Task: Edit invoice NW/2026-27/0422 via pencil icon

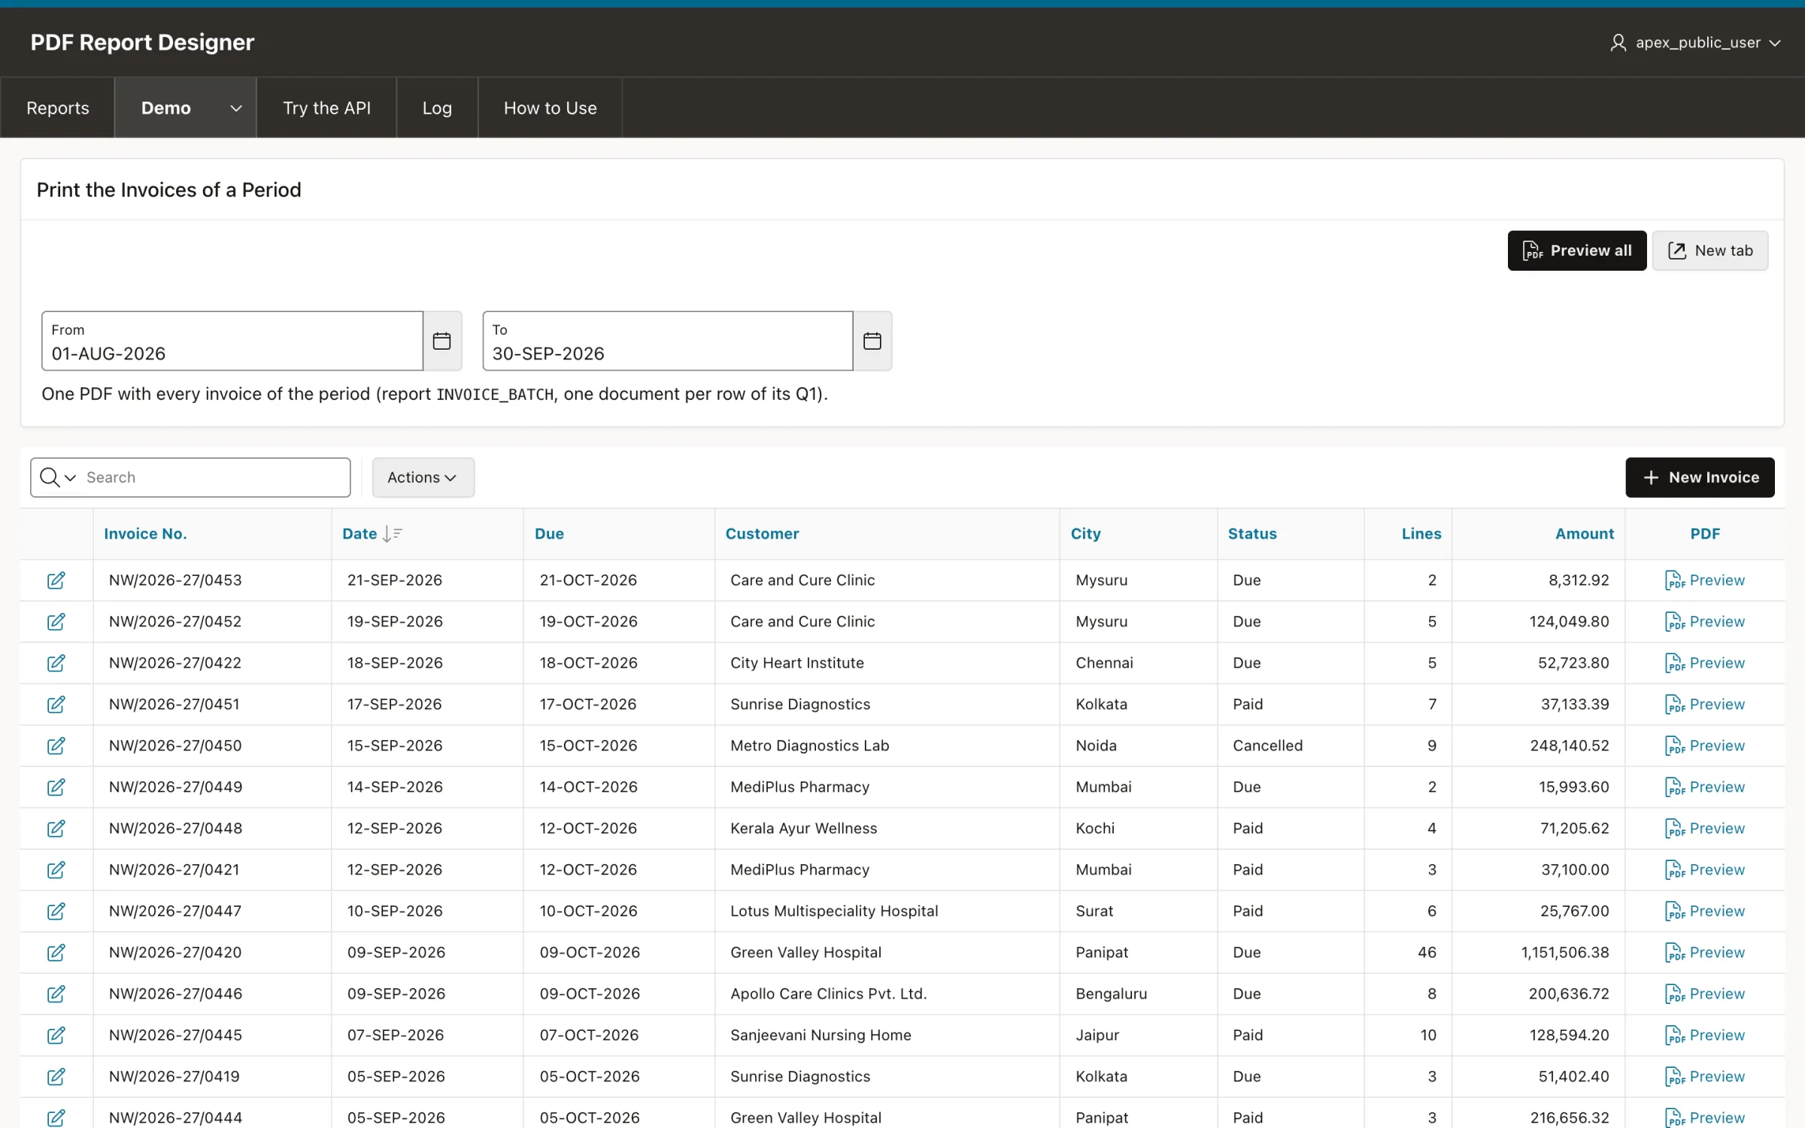Action: [x=56, y=663]
